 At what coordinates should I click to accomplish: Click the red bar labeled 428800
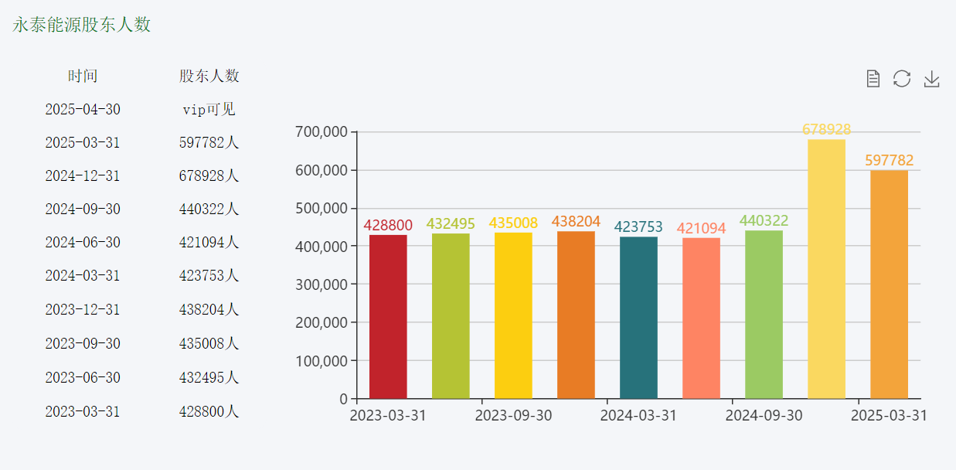tap(388, 317)
